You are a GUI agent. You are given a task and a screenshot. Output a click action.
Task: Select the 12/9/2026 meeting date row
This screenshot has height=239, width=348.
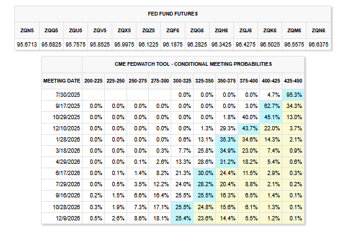pos(172,219)
